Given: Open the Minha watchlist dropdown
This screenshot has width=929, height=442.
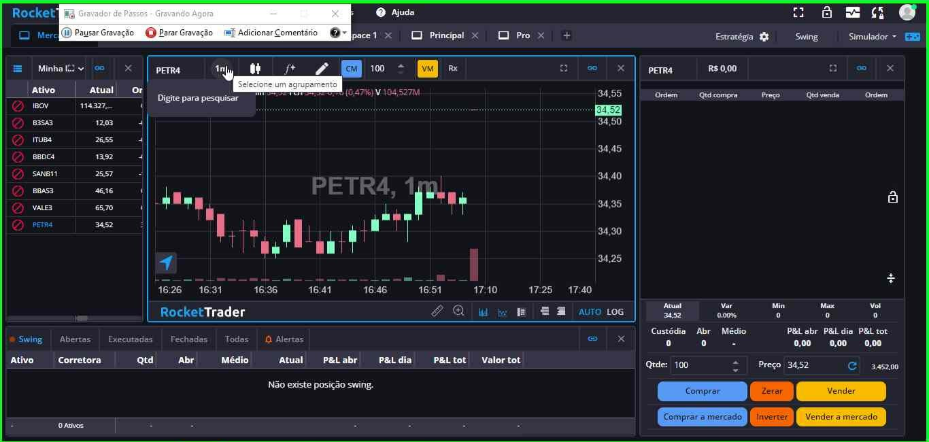Looking at the screenshot, I should click(61, 69).
